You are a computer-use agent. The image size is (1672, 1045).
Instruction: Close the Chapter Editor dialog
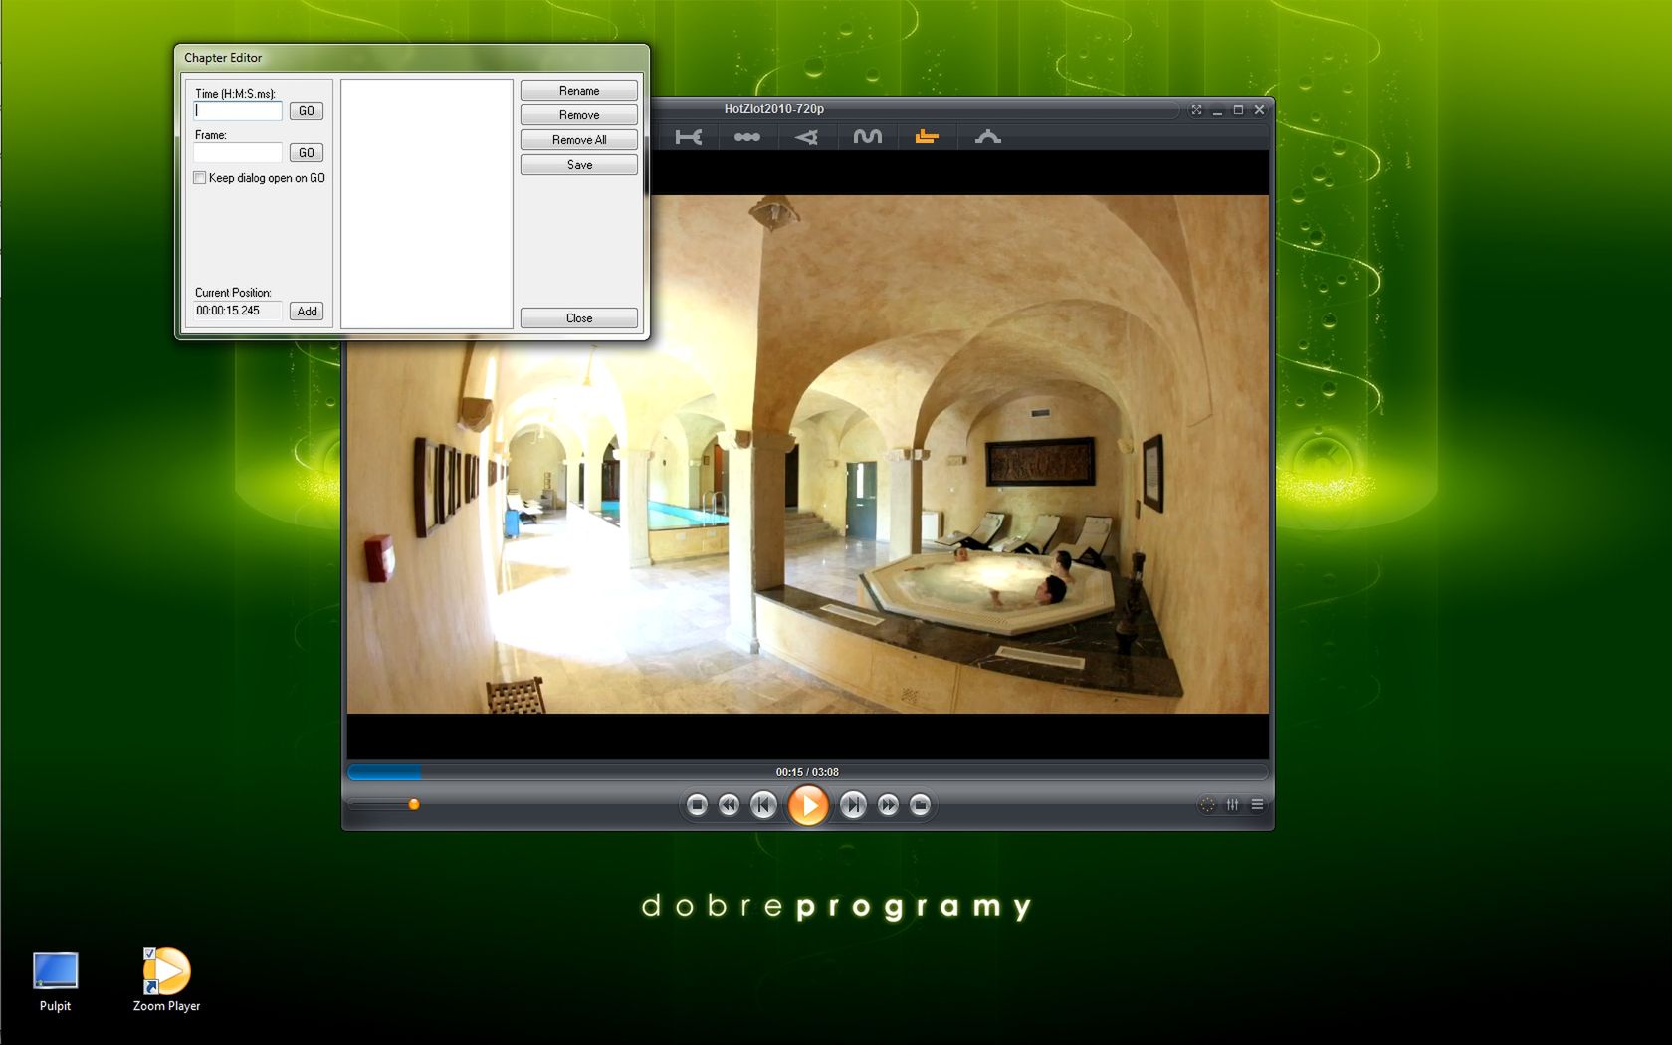[x=579, y=318]
